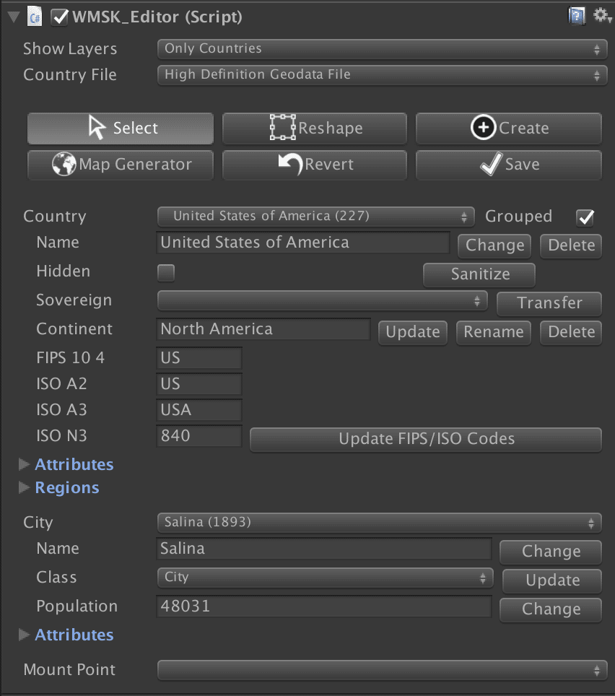Open the Map Generator
This screenshot has height=696, width=615.
pos(121,165)
